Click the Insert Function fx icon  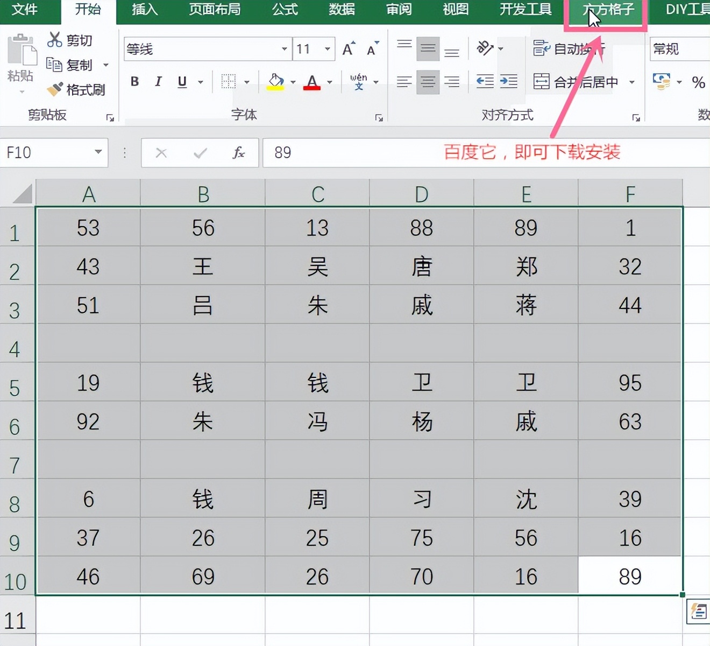point(239,153)
